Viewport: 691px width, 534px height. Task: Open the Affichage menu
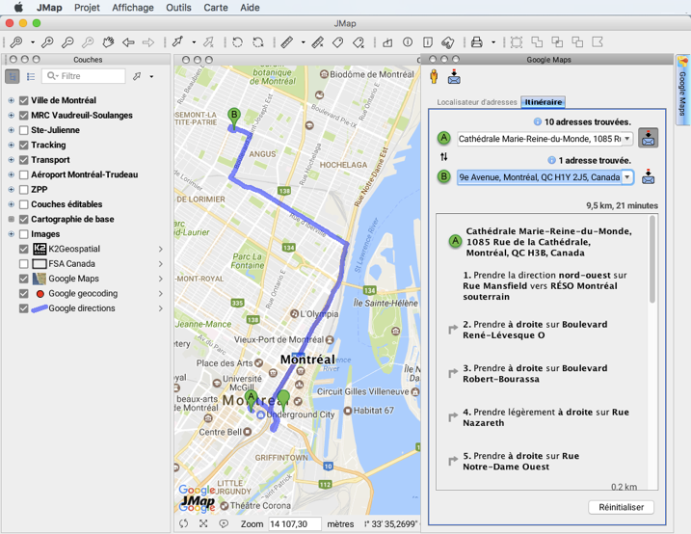[x=133, y=8]
